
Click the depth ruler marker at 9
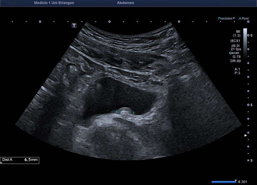248,160
